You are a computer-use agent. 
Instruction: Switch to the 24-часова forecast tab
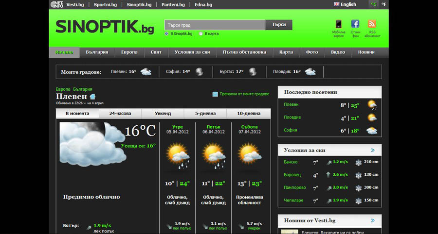click(120, 114)
